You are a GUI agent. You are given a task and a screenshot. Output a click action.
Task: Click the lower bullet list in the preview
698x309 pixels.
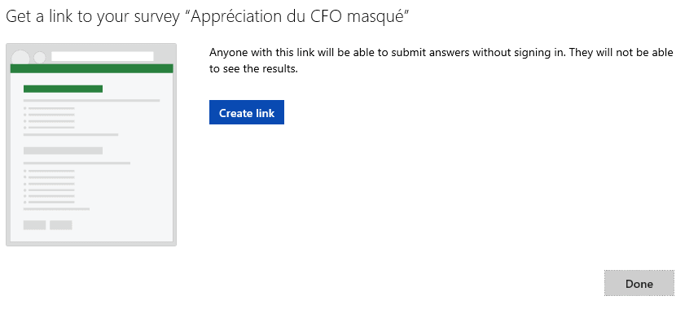(x=49, y=186)
